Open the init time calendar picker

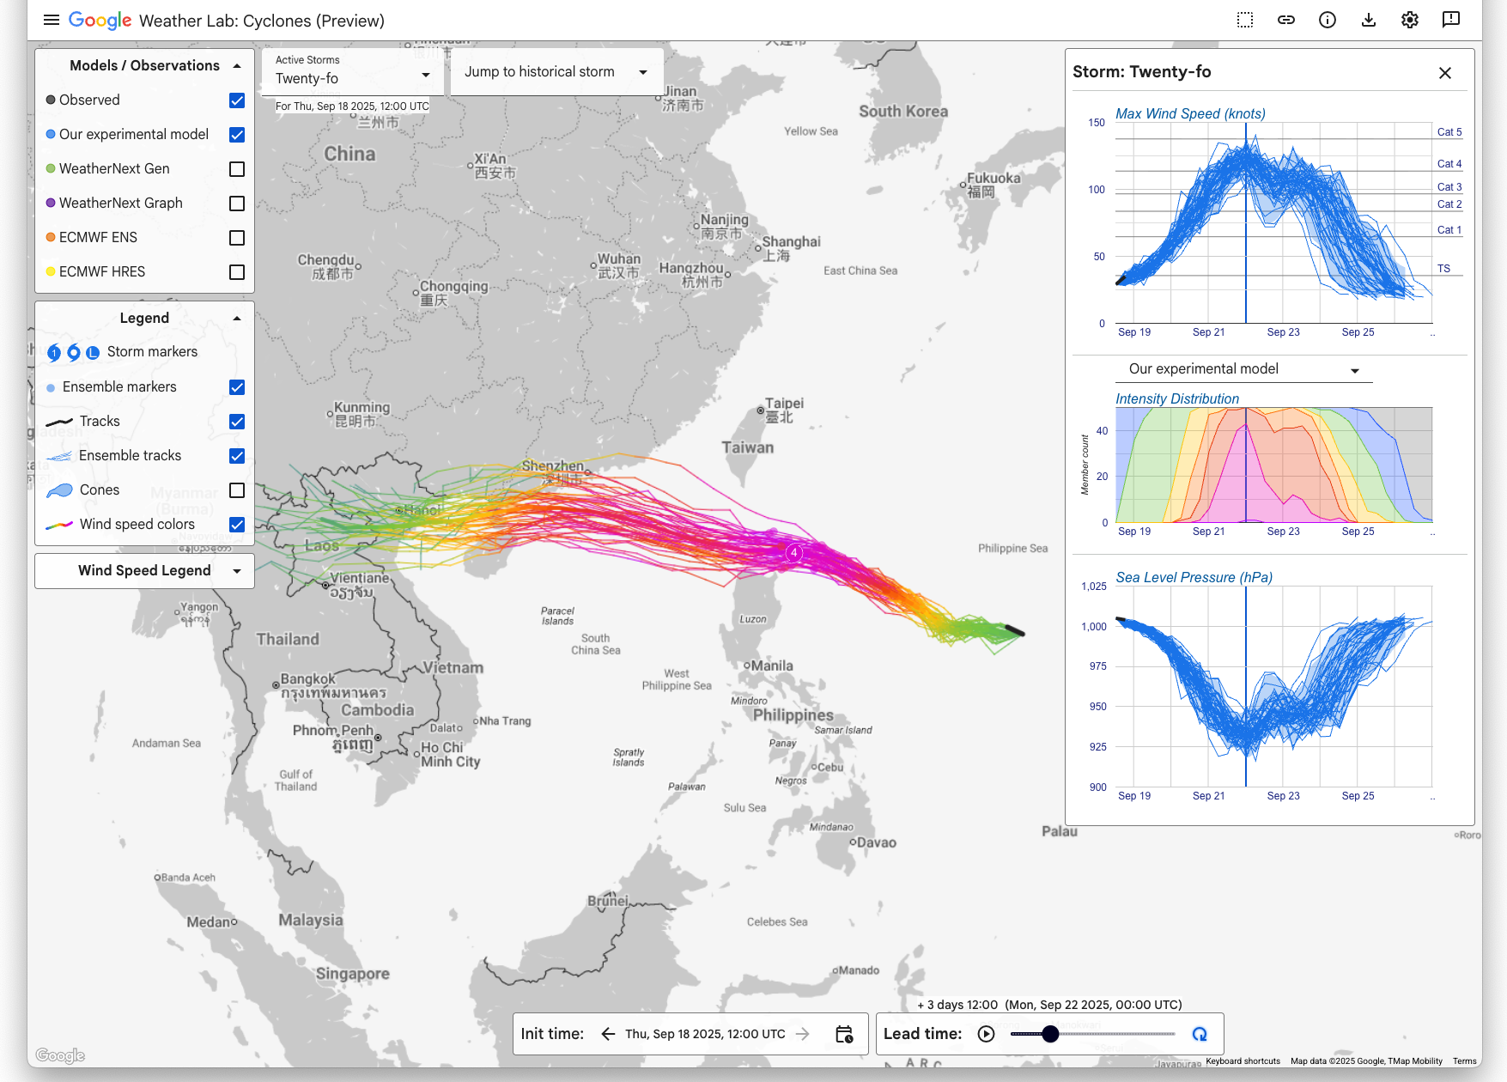(844, 1034)
